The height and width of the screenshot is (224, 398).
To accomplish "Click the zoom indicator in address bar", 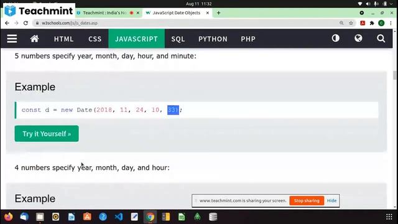I will tap(341, 23).
